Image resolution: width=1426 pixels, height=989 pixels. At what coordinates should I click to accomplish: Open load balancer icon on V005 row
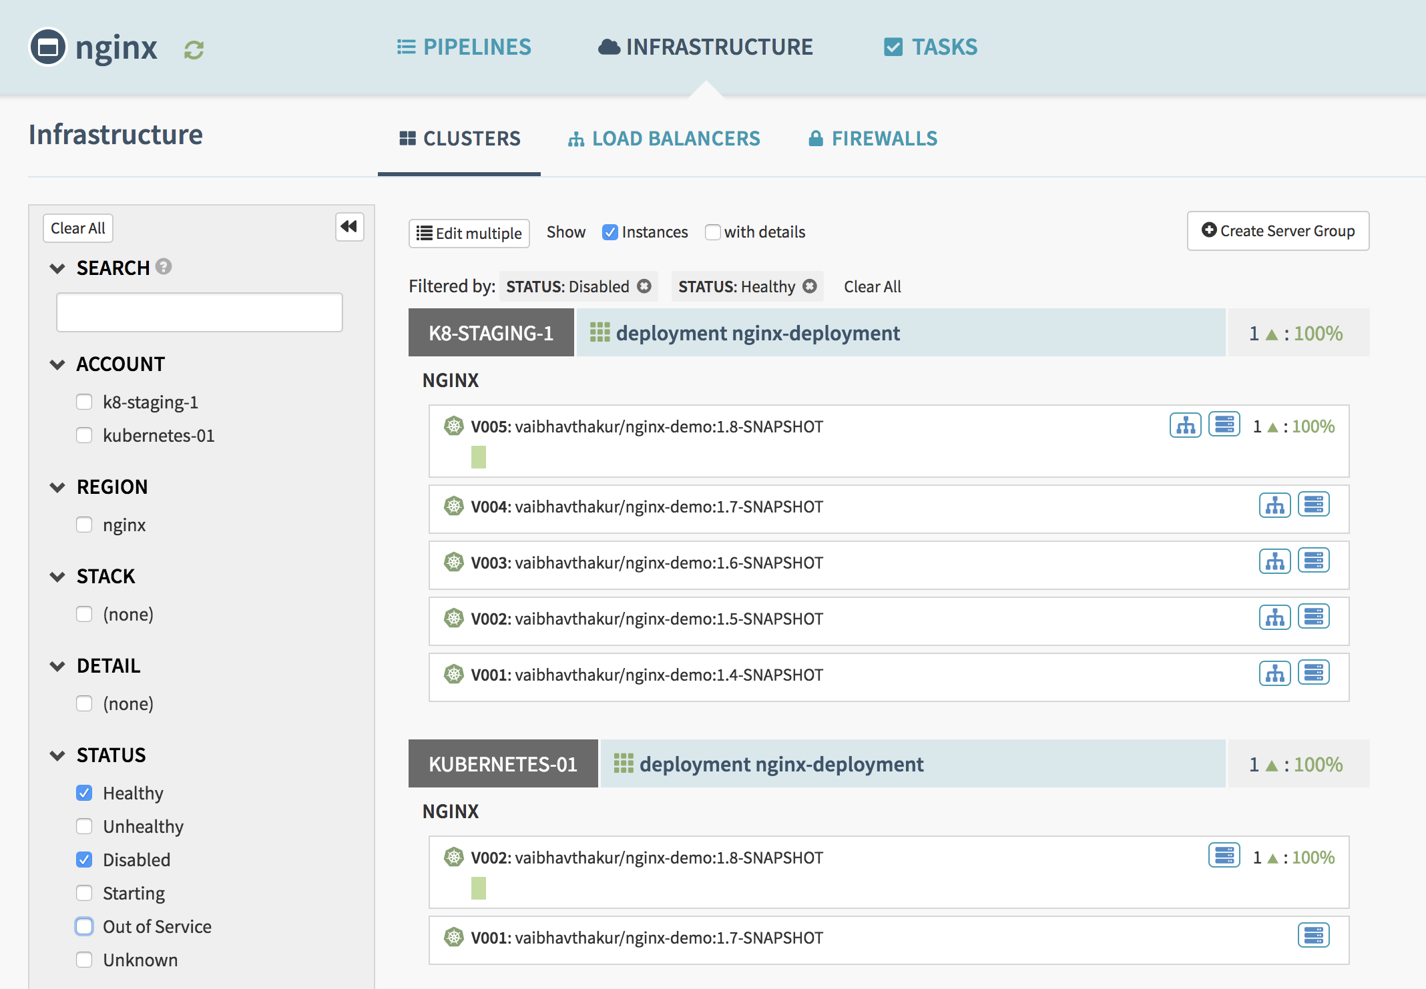click(1186, 425)
